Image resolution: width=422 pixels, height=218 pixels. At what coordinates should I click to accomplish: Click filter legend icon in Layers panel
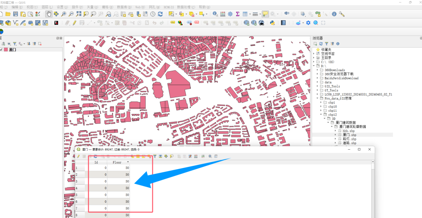[x=15, y=44]
